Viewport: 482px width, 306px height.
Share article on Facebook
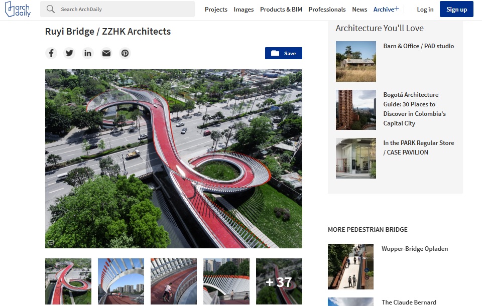pos(51,53)
